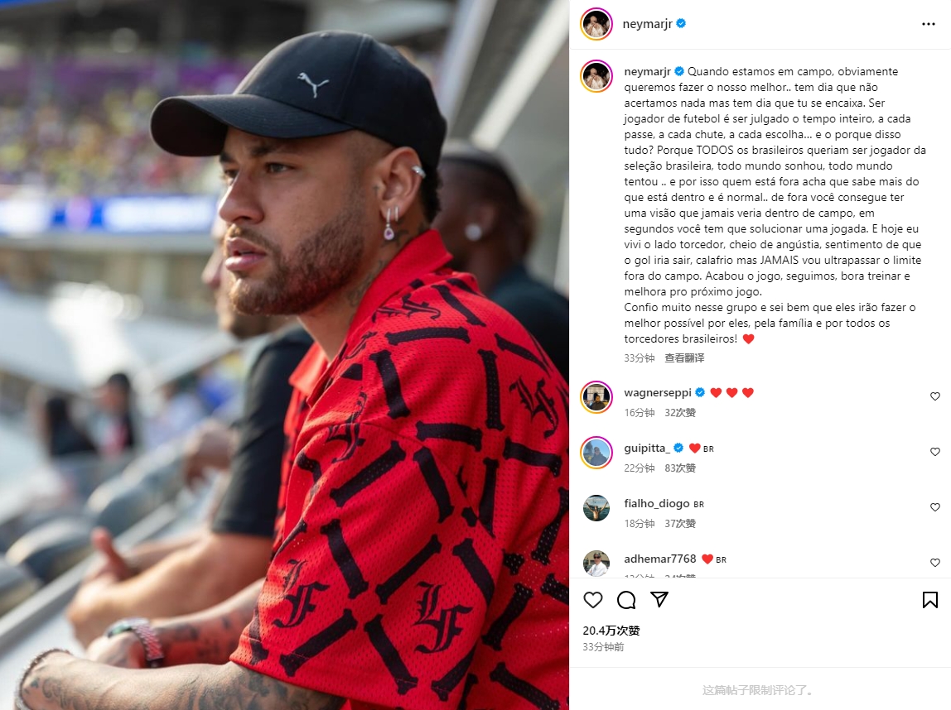The image size is (951, 710).
Task: Open wagnerseppi's profile link
Action: coord(658,392)
